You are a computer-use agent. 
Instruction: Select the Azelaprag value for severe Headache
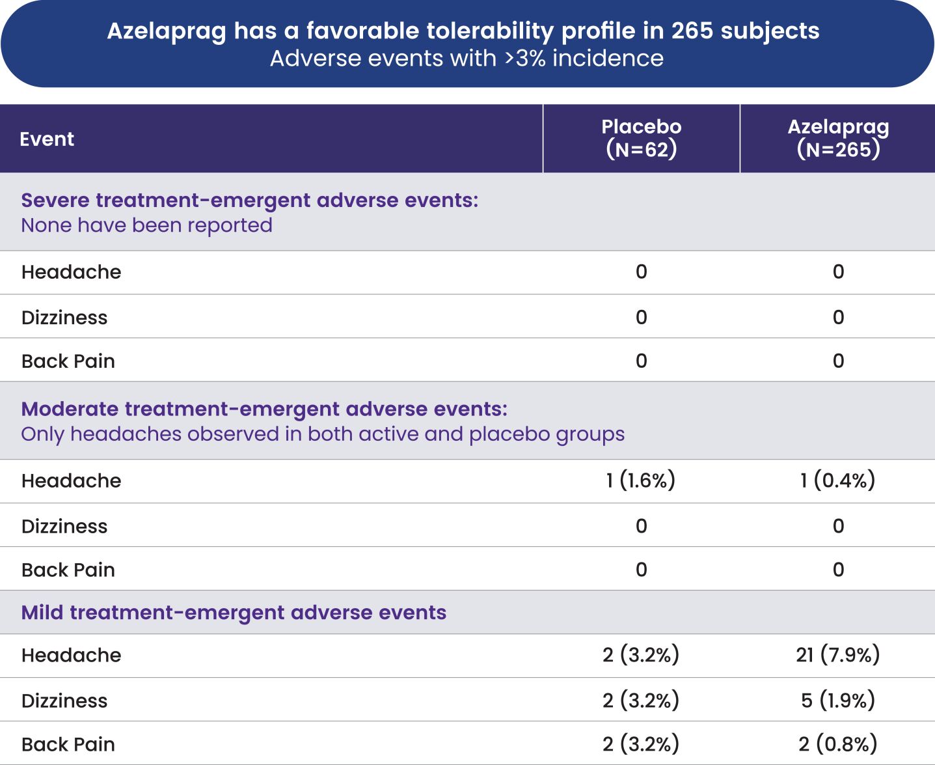(838, 272)
